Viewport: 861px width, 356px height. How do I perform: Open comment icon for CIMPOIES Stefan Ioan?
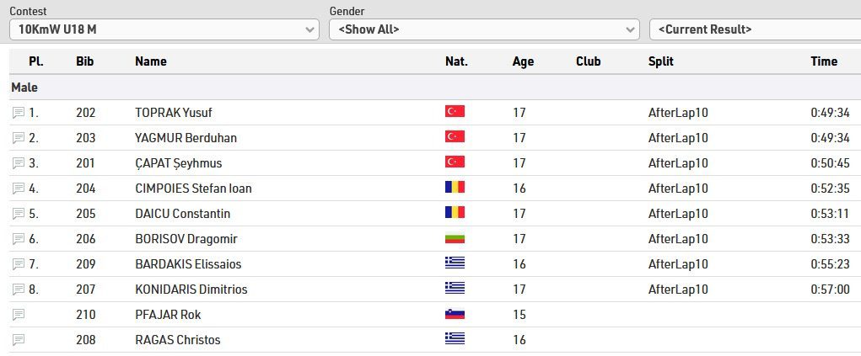pyautogui.click(x=18, y=189)
